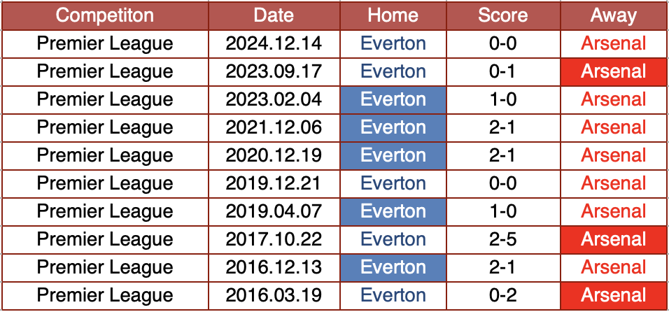Click highlighted Arsenal cell in 2017.10.22 row

coord(614,239)
